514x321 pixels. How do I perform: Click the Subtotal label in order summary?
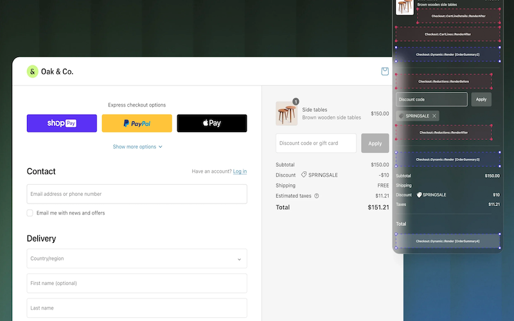coord(285,165)
